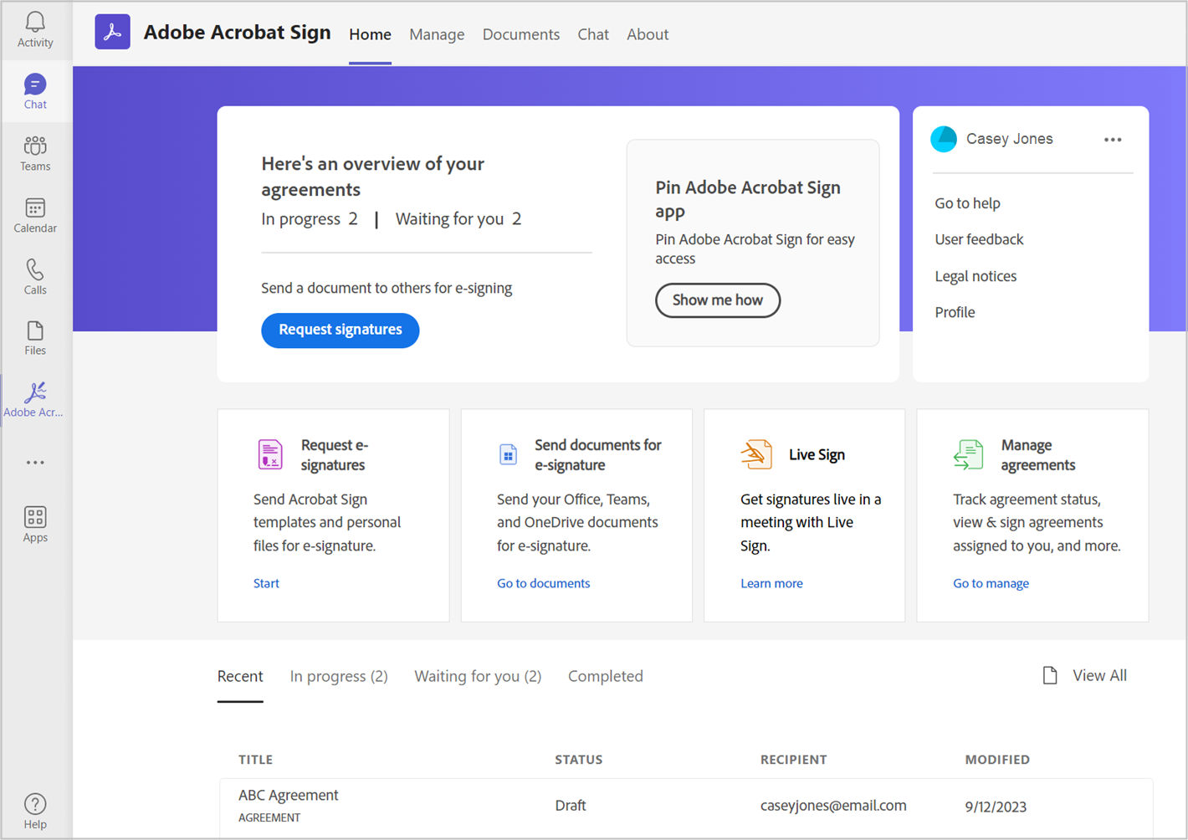Viewport: 1188px width, 840px height.
Task: Click the Request e-signatures card title
Action: [335, 455]
